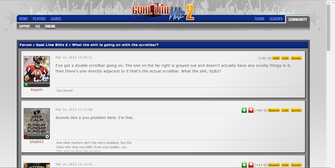The image size is (335, 168).
Task: Click bhall43's red offline status indicator
Action: click(26, 137)
